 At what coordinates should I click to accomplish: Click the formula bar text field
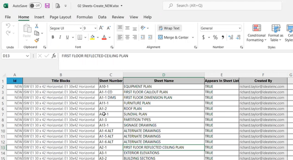pos(176,61)
